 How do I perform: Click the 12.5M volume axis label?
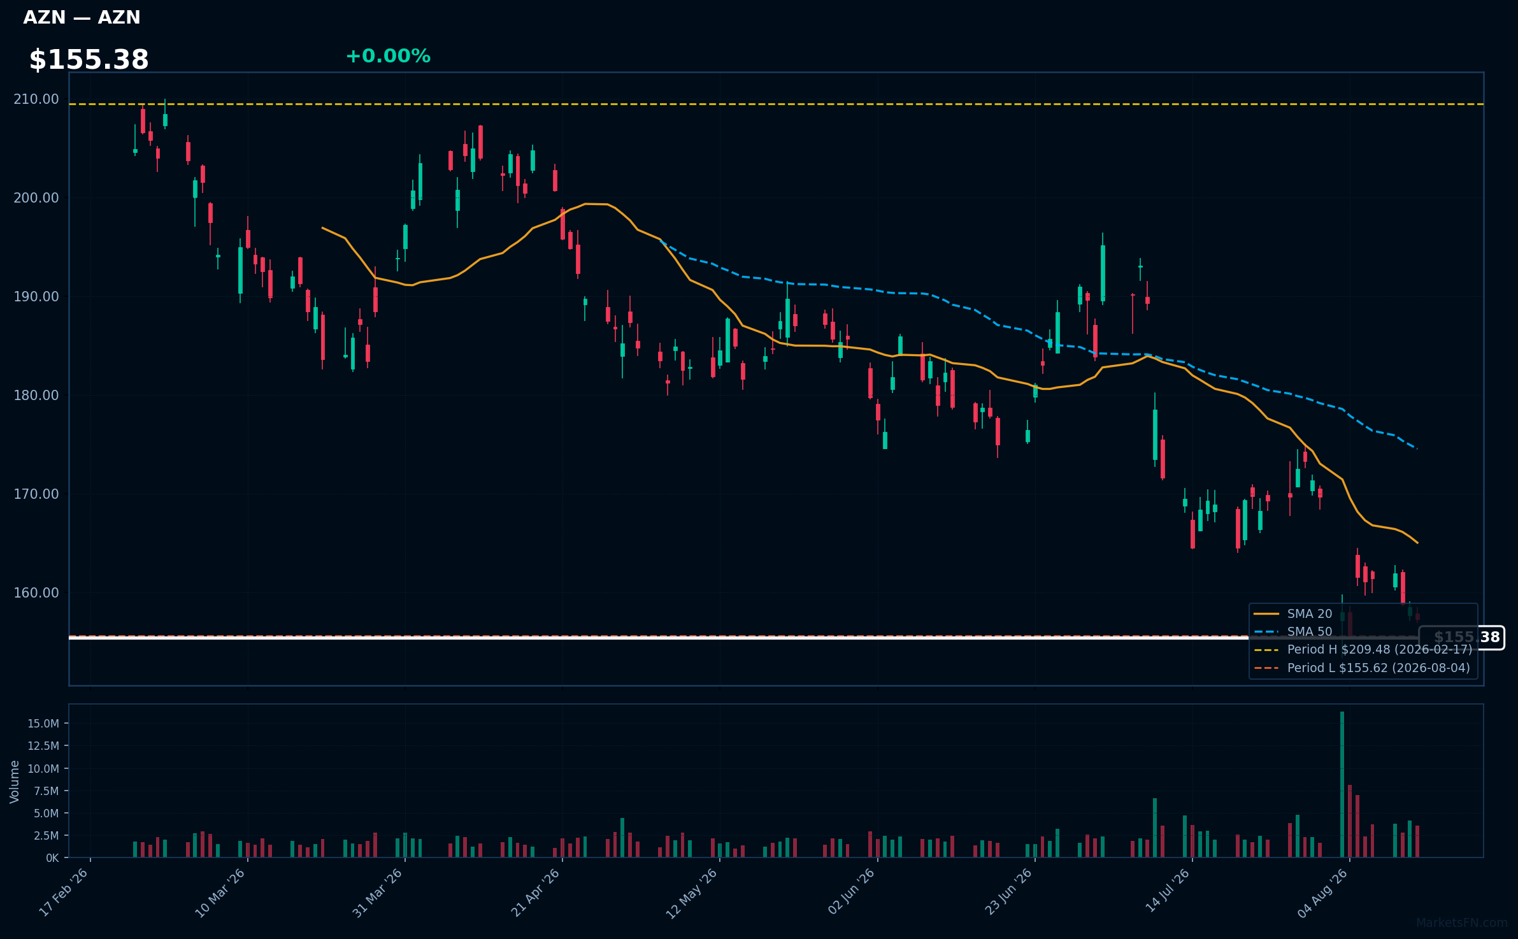(43, 746)
